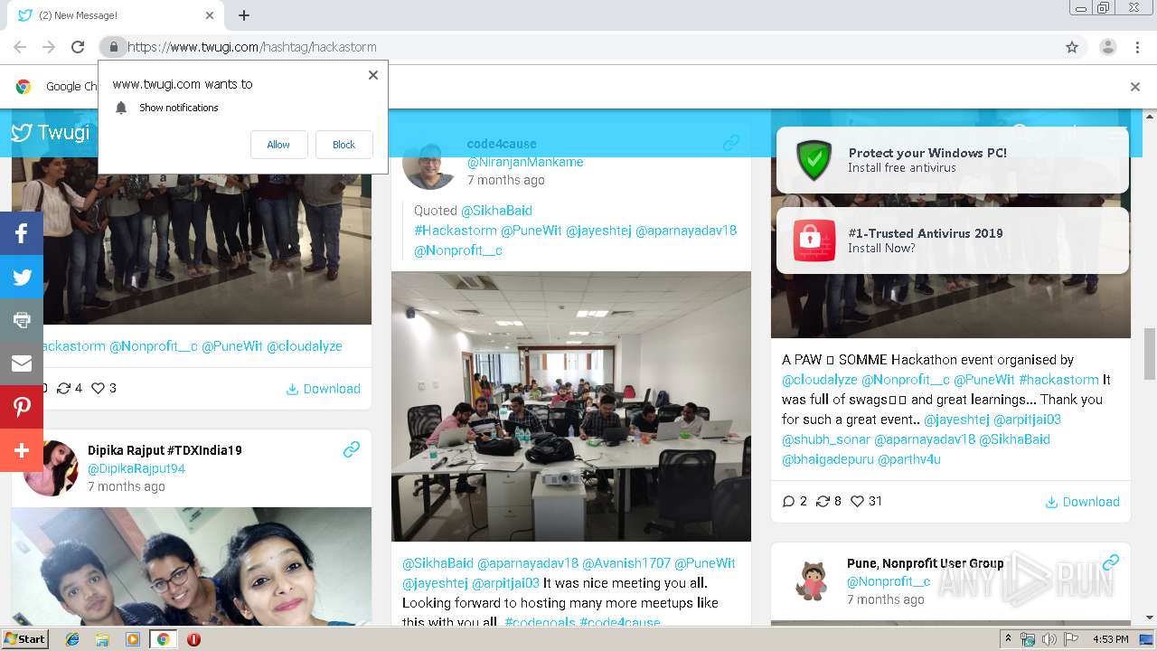Click #Hackastorm hashtag in quoted tweet
1157x651 pixels.
tap(456, 231)
